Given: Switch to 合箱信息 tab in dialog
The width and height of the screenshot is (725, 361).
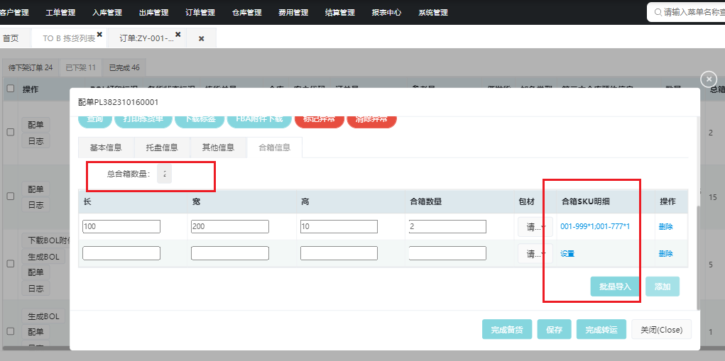Looking at the screenshot, I should coord(275,148).
